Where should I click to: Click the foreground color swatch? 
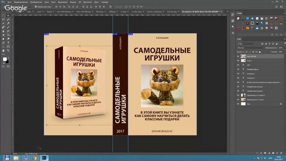pos(5,59)
